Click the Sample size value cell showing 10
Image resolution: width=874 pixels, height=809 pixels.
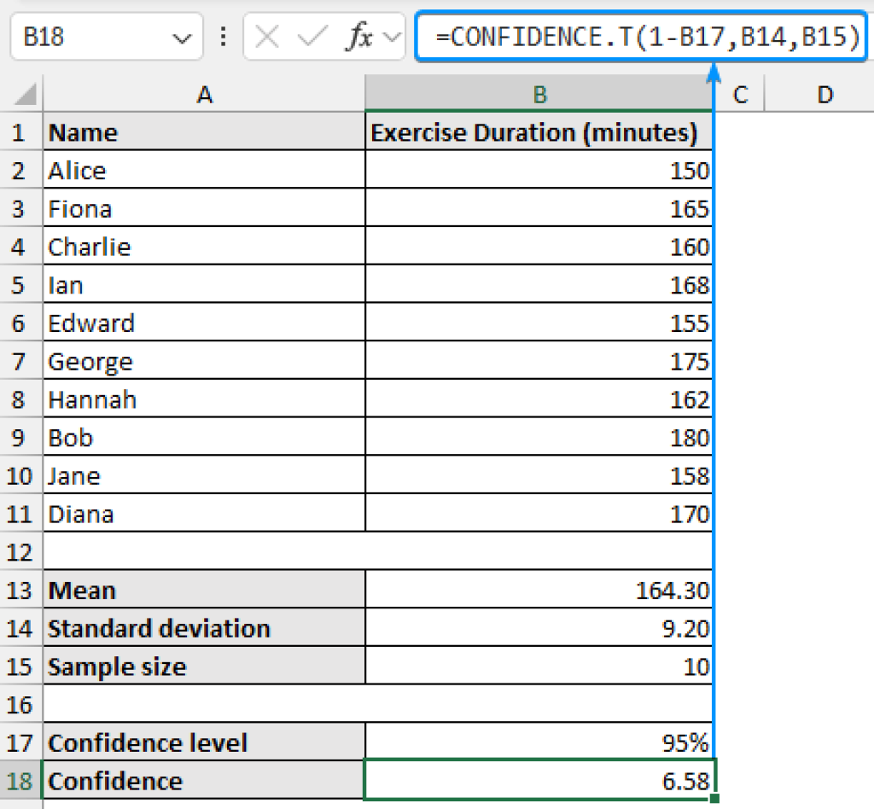click(539, 666)
